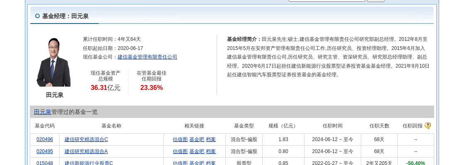
Task: Click the 1.83 scale cell
Action: pyautogui.click(x=283, y=139)
